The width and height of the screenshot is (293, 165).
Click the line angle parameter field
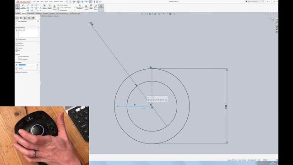[27, 68]
